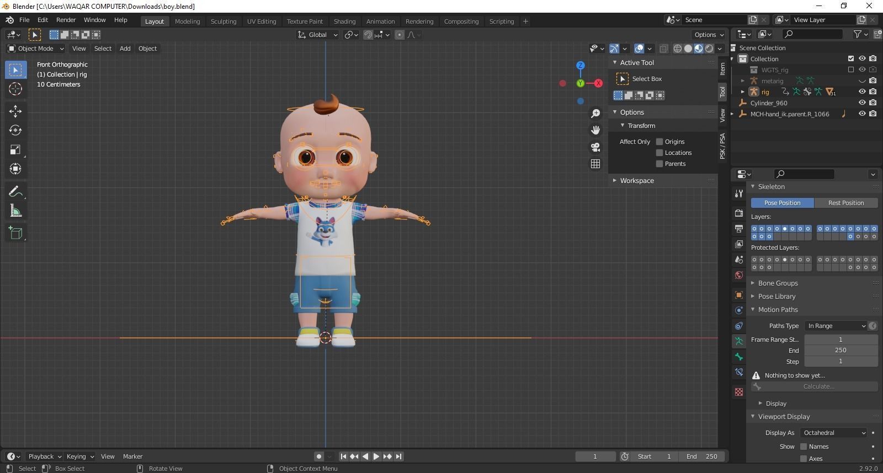Switch orthographic/perspective grid icon
This screenshot has width=883, height=473.
pos(595,164)
